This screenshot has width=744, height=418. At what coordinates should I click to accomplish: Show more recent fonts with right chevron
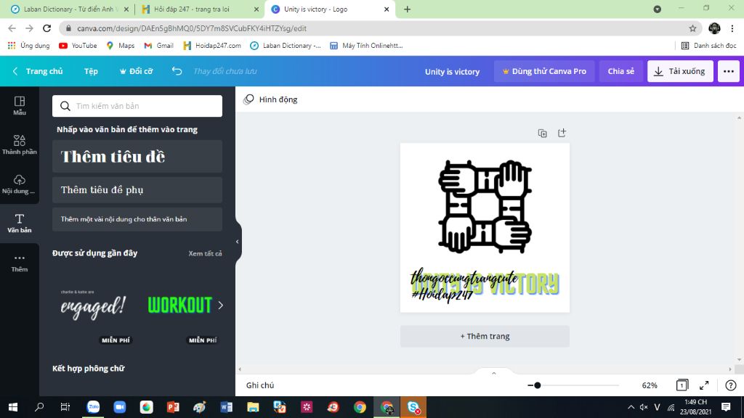220,306
